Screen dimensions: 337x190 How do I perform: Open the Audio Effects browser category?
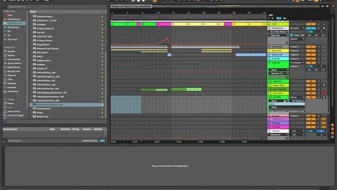pyautogui.click(x=14, y=63)
